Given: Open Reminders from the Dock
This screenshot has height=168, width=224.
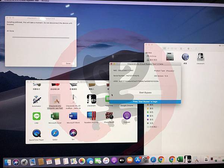Looking at the screenshot, I should point(66,161).
